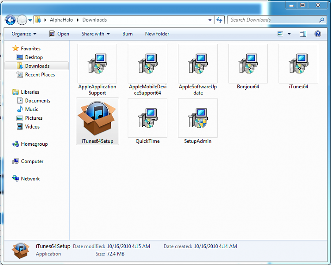
Task: Select the SetupAdmin shield installer icon
Action: [x=198, y=118]
